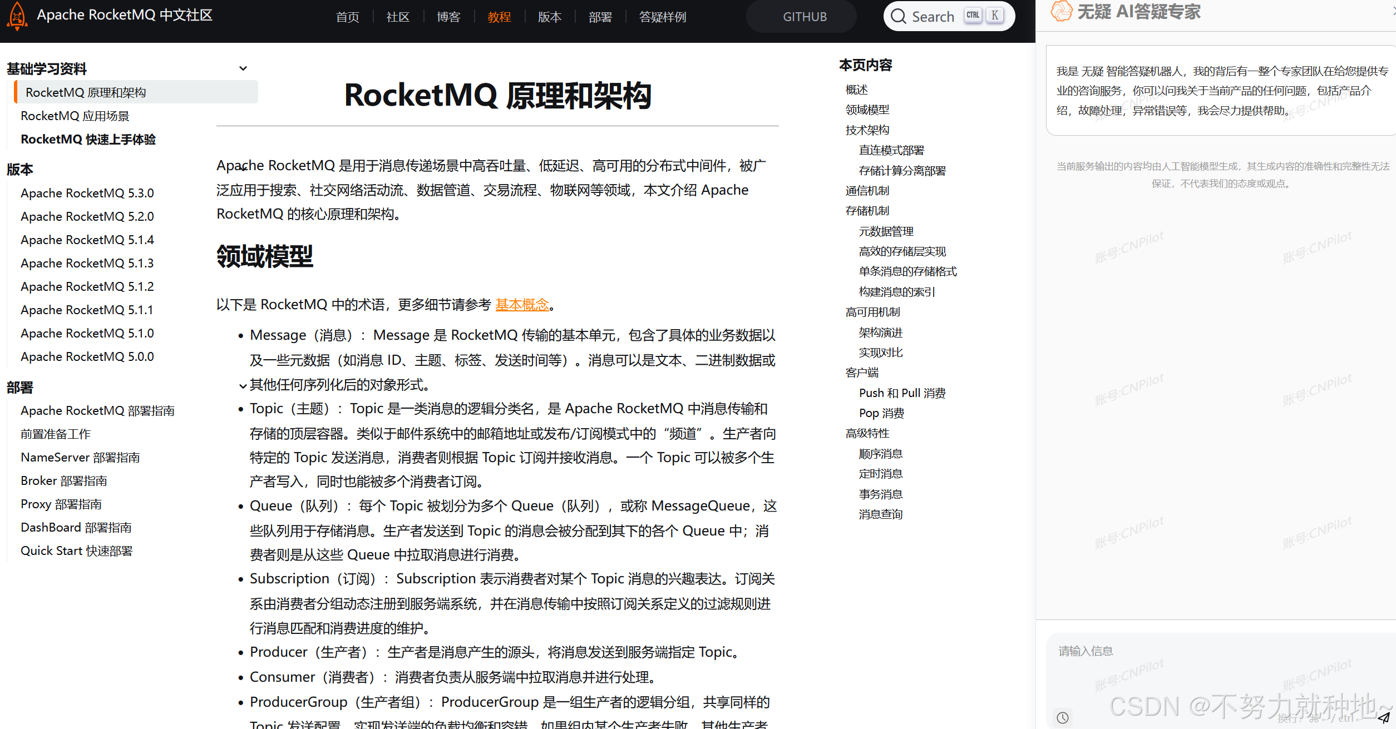Click the search magnifier icon
Image resolution: width=1396 pixels, height=729 pixels.
pyautogui.click(x=898, y=16)
